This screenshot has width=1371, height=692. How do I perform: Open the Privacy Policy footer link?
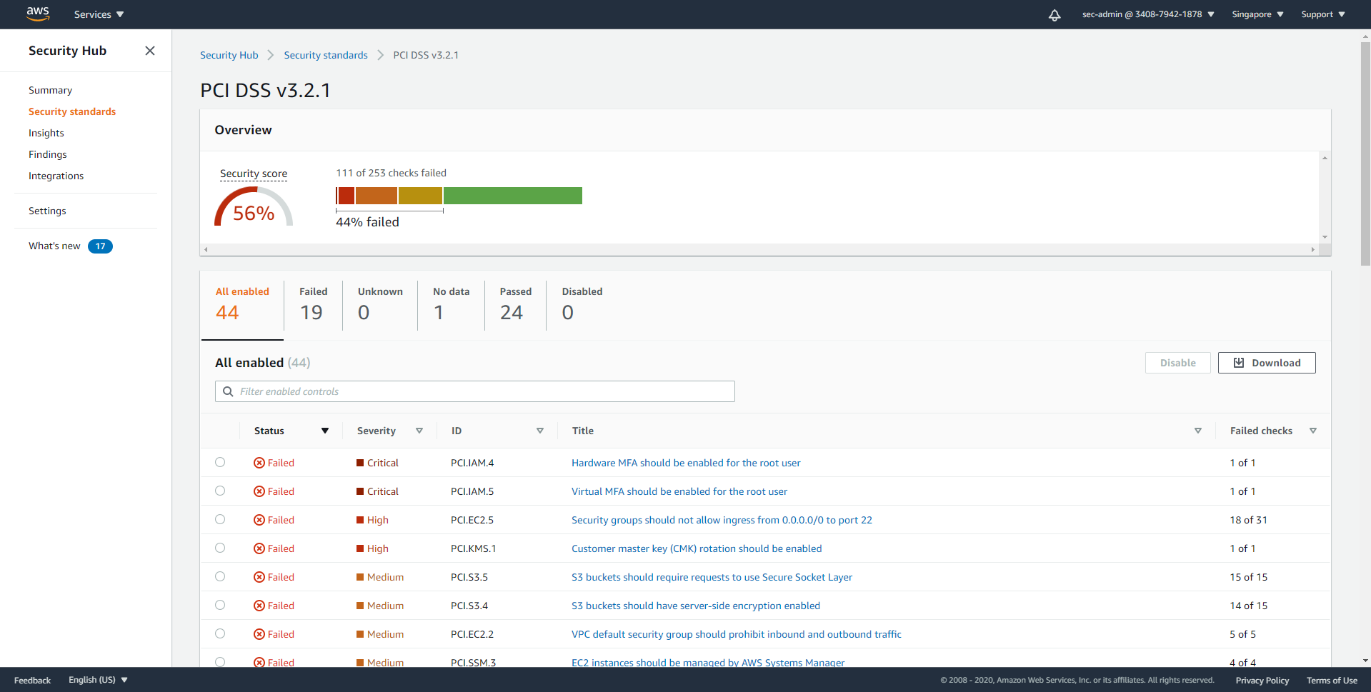click(x=1262, y=681)
